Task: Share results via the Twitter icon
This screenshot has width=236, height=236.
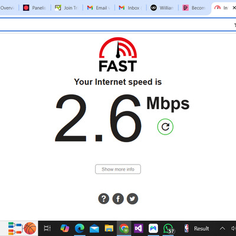Action: (x=132, y=199)
